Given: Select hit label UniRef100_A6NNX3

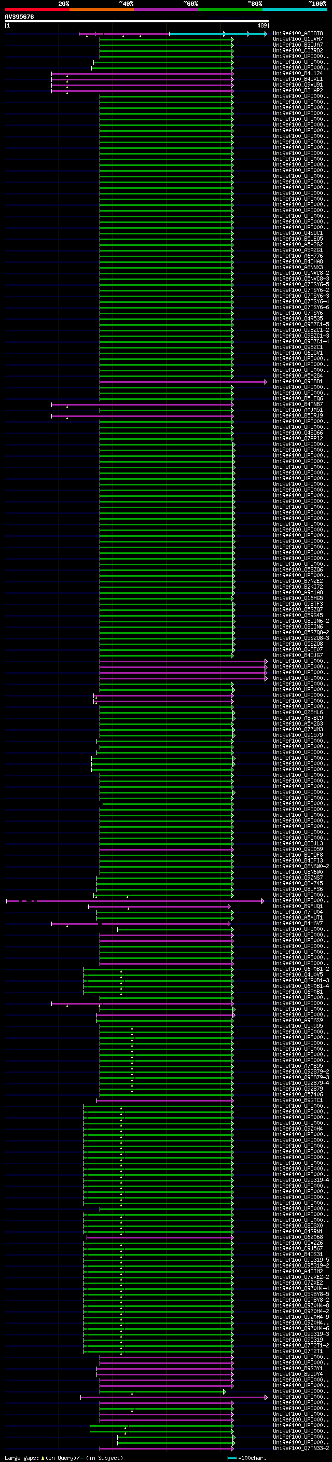Looking at the screenshot, I should [298, 267].
